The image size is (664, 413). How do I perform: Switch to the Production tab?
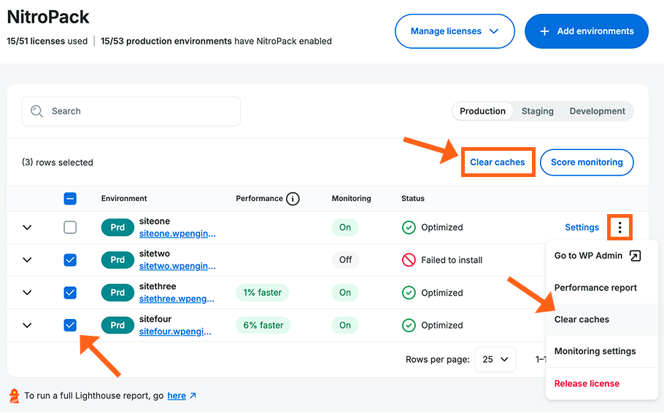point(482,111)
